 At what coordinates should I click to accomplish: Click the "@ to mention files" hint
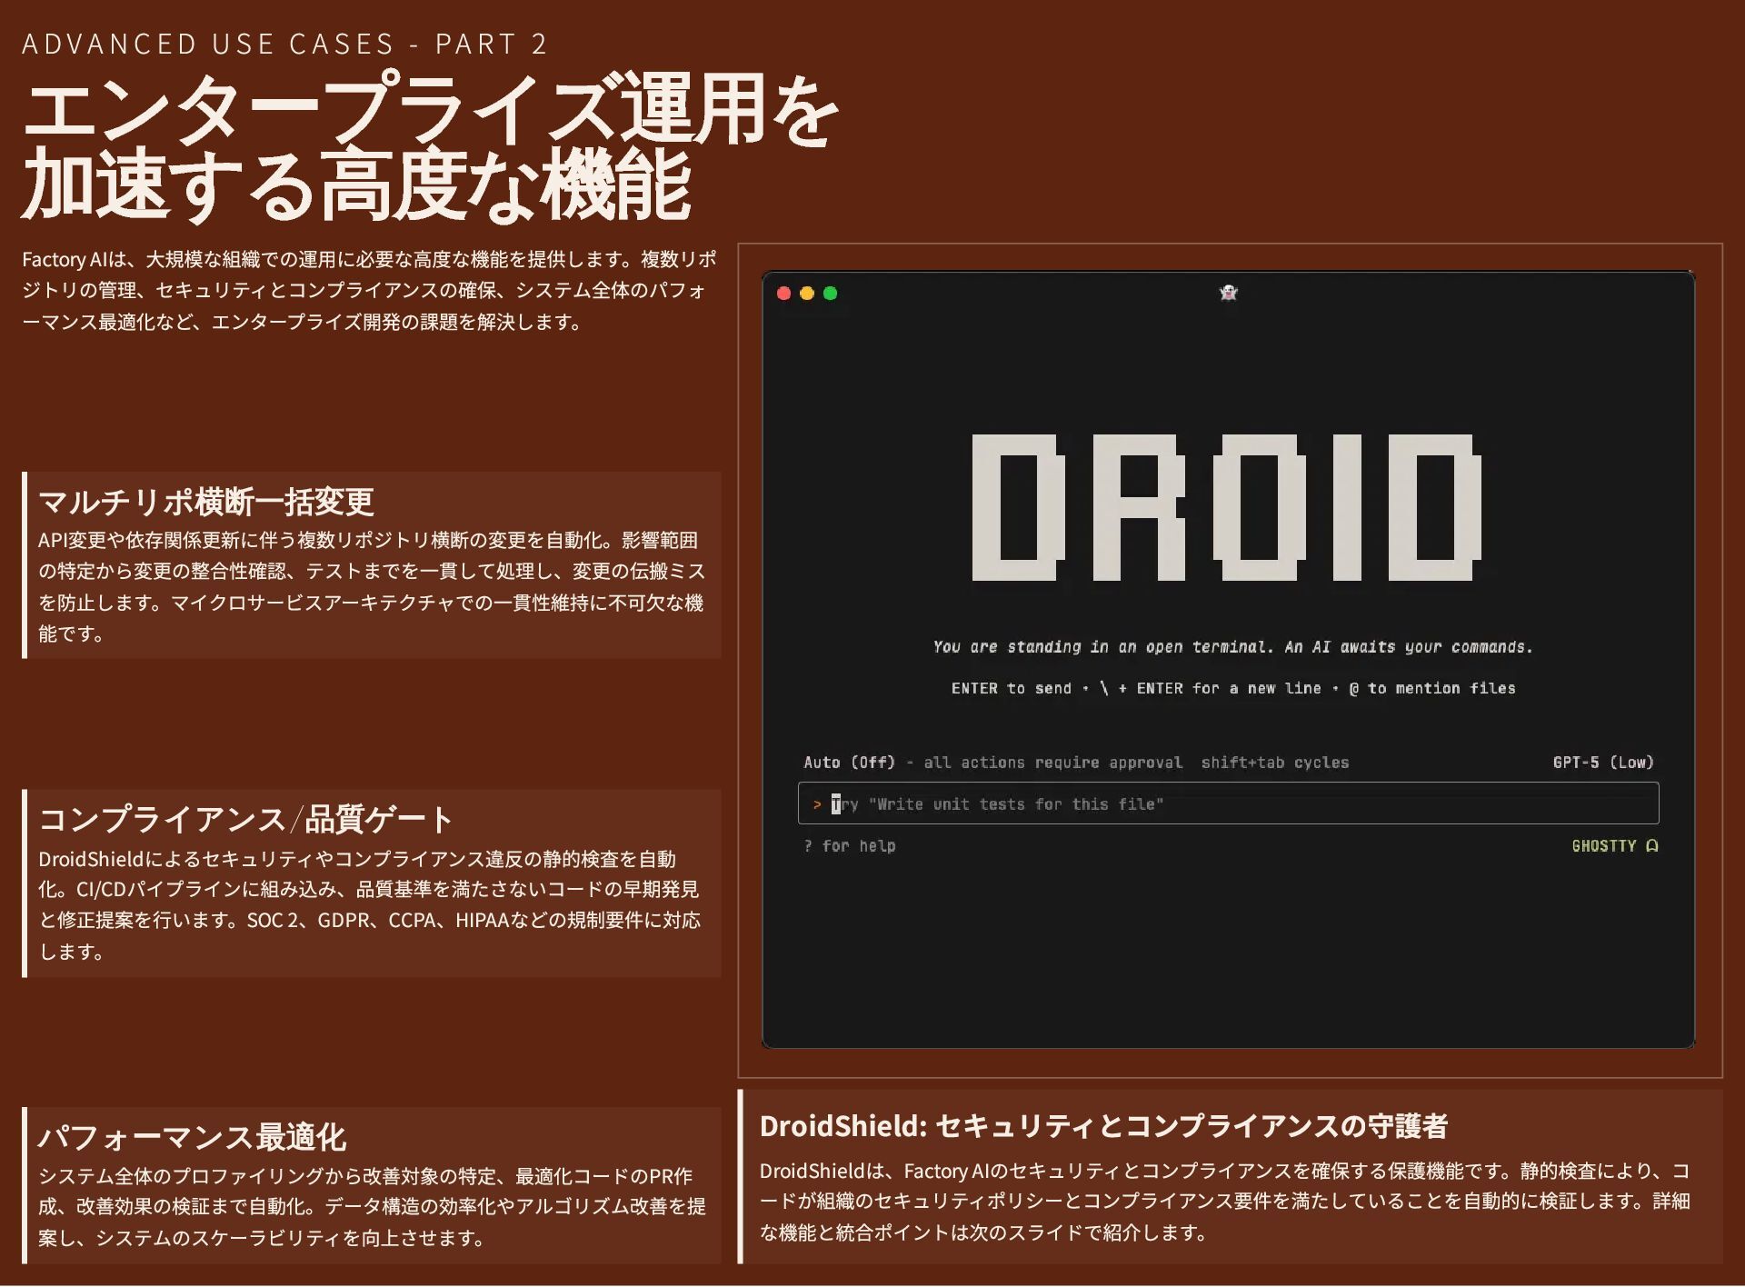point(1431,689)
